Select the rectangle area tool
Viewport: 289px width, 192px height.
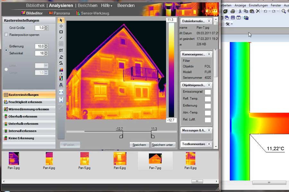(61, 32)
